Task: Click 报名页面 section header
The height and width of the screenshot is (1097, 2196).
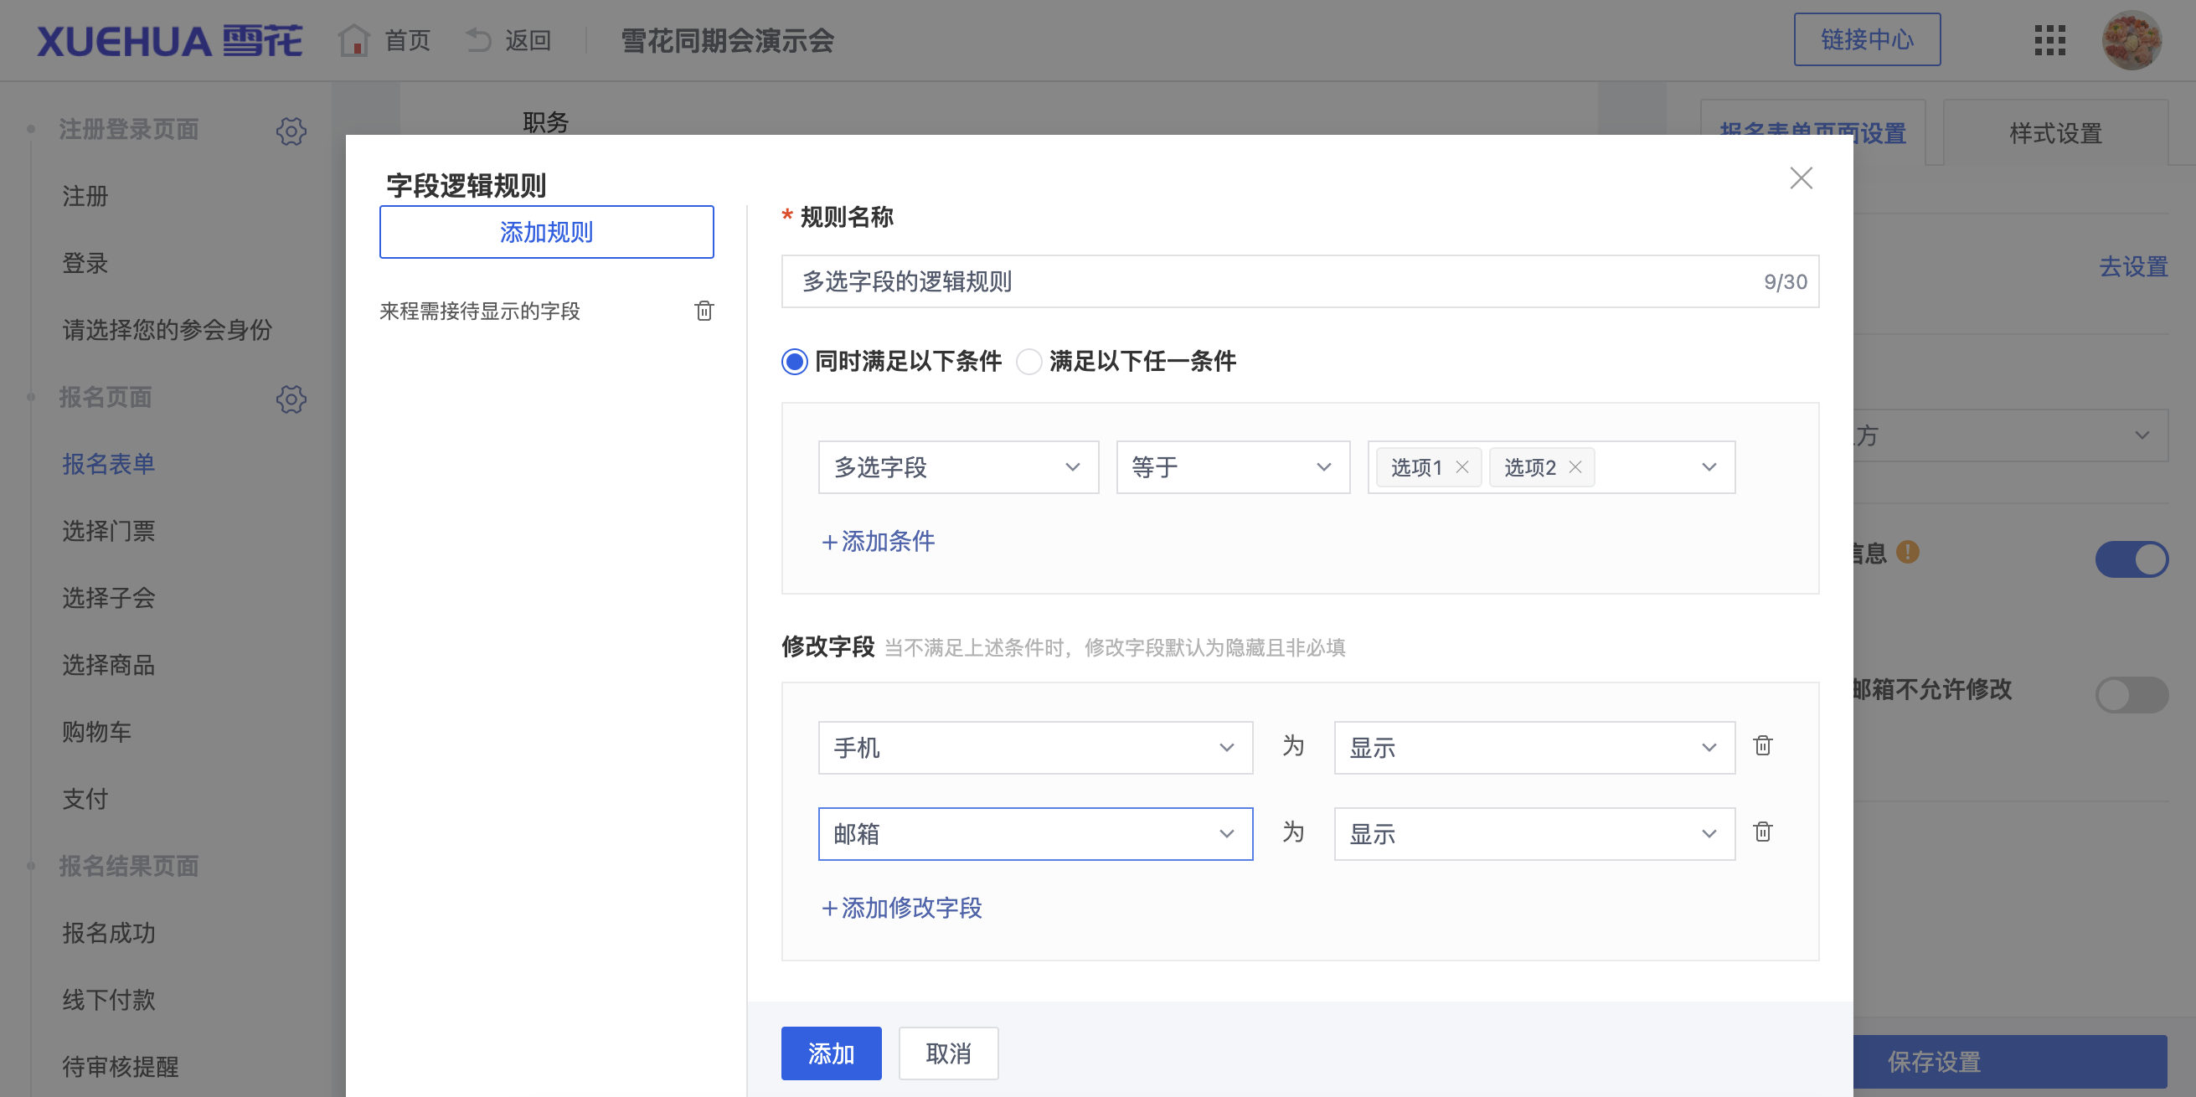Action: tap(105, 397)
